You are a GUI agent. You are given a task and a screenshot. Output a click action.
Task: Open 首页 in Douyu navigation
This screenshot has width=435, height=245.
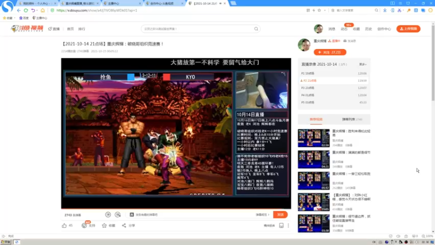click(71, 29)
